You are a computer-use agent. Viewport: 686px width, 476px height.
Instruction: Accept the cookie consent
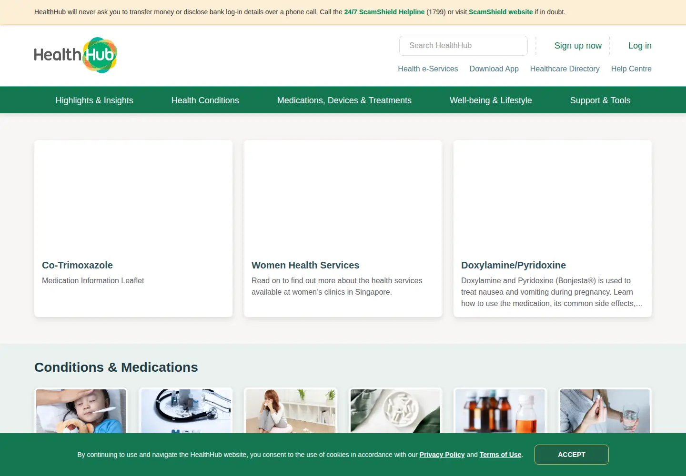pos(572,455)
